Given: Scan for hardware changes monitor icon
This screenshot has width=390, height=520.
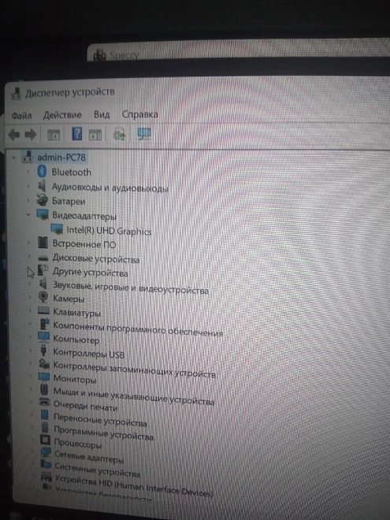Looking at the screenshot, I should (144, 134).
